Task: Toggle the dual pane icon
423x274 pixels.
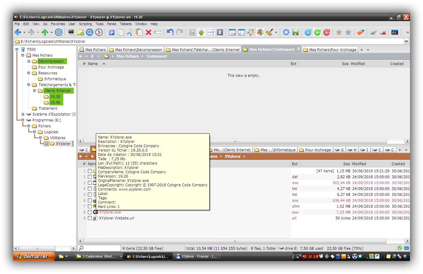Action: [x=211, y=32]
